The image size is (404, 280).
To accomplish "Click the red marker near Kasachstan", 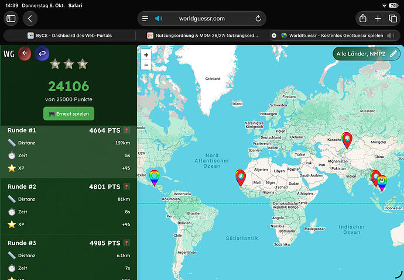I will [x=347, y=140].
